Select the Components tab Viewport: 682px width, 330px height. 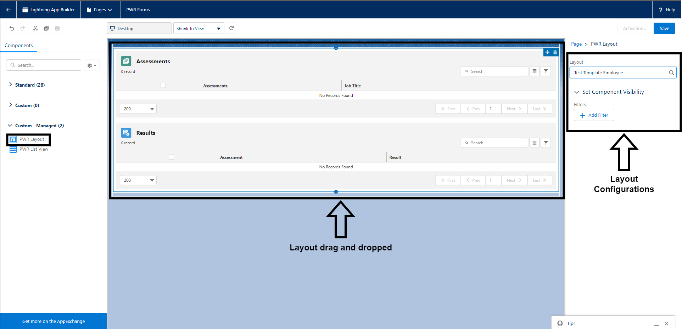point(18,45)
